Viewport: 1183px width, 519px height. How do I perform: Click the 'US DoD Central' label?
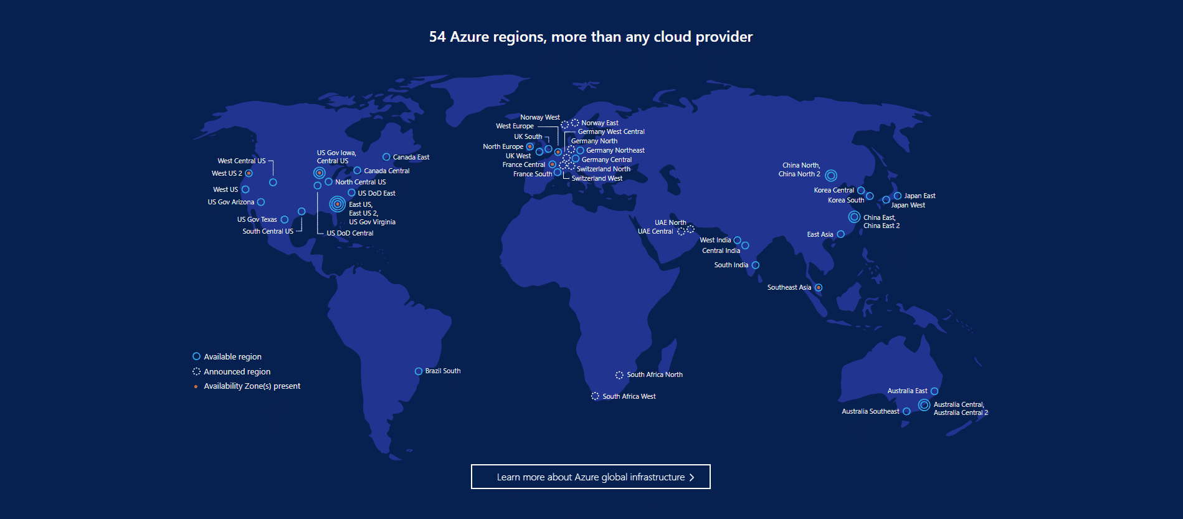coord(350,233)
